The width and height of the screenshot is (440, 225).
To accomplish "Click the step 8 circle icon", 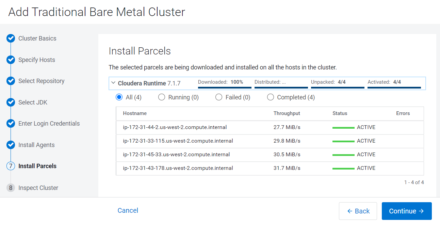I will pos(11,188).
